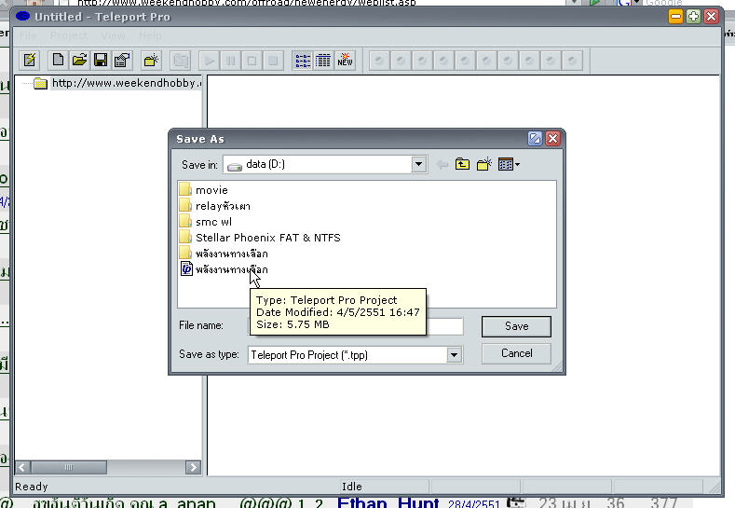Click the Save button

[516, 326]
